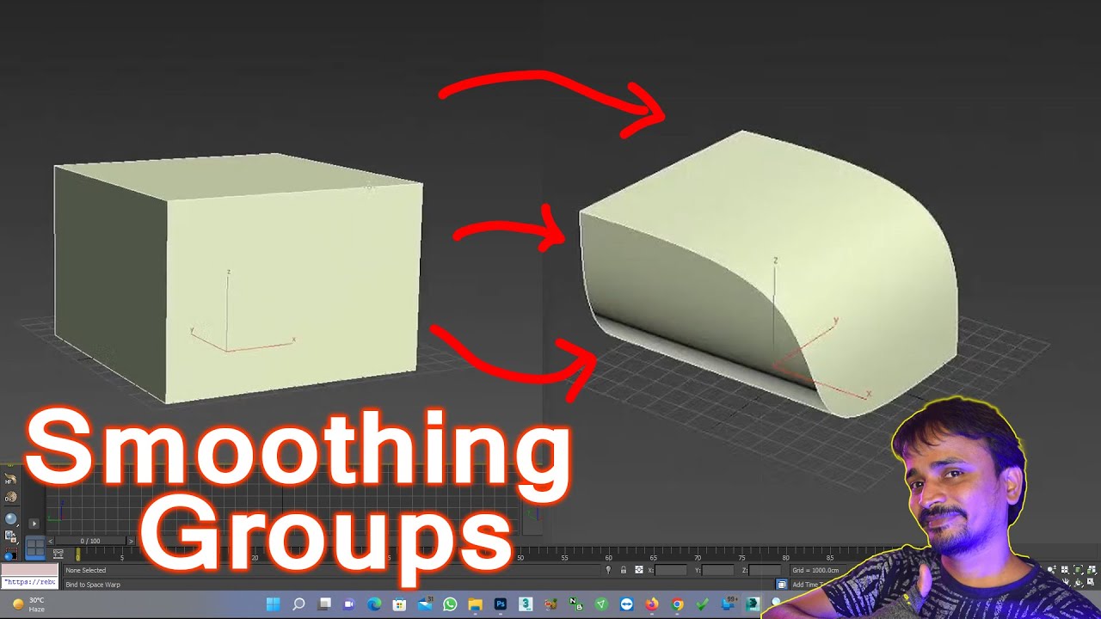Click the 0 / 100 time slider handle
This screenshot has width=1101, height=619.
click(90, 541)
